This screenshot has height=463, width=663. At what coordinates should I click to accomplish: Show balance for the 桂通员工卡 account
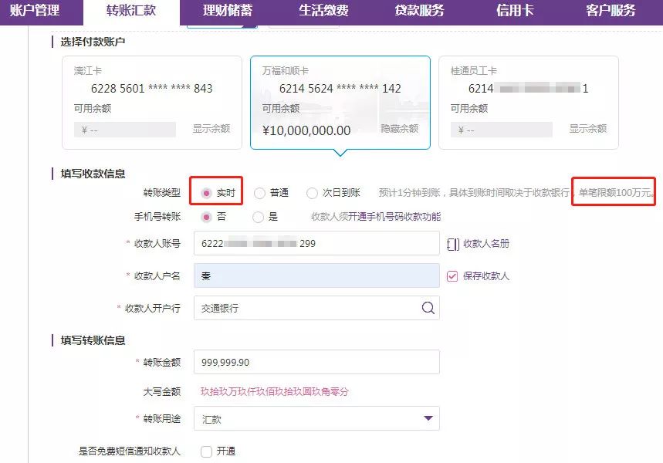pos(587,129)
